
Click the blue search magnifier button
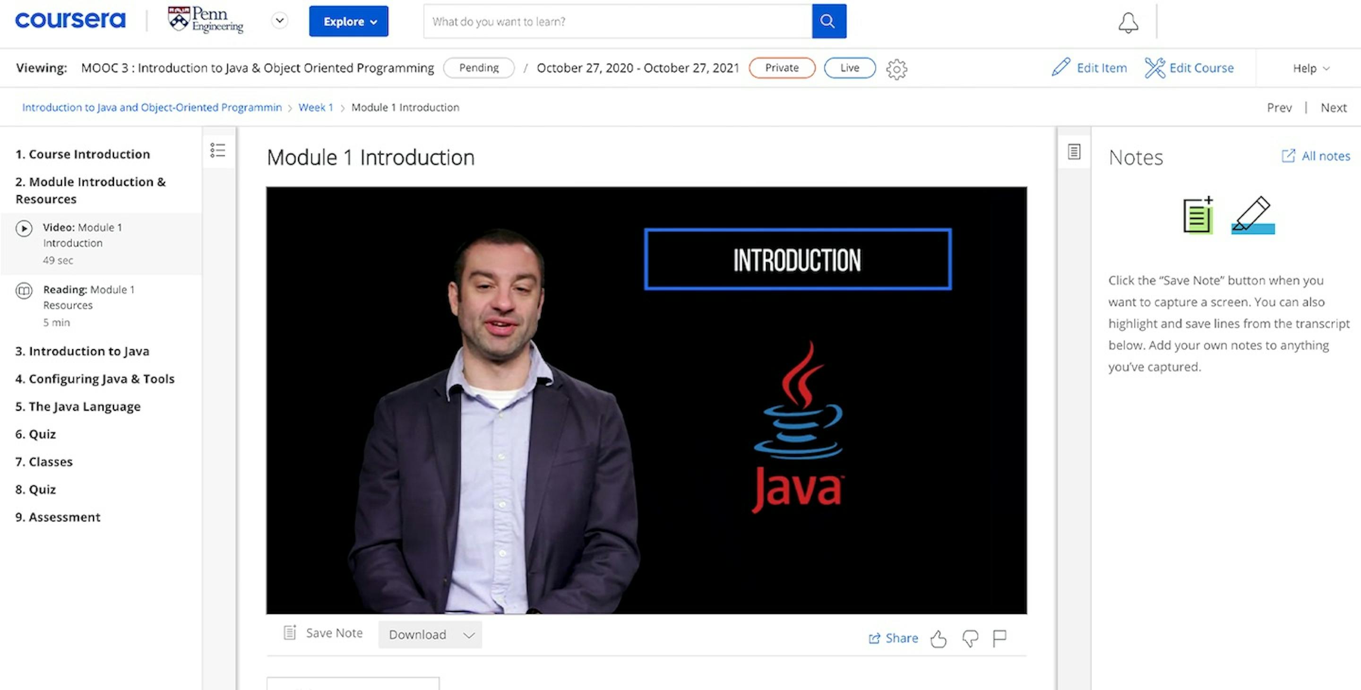click(x=829, y=21)
